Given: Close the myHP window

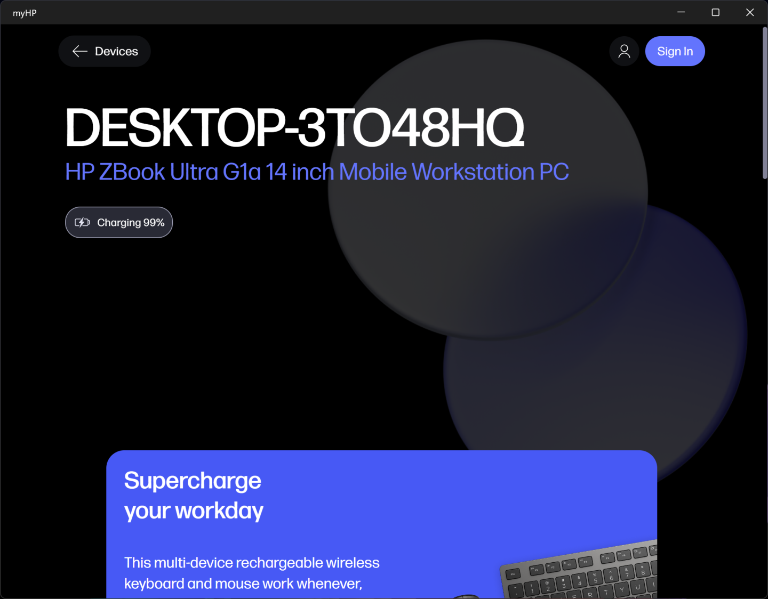Looking at the screenshot, I should point(750,12).
